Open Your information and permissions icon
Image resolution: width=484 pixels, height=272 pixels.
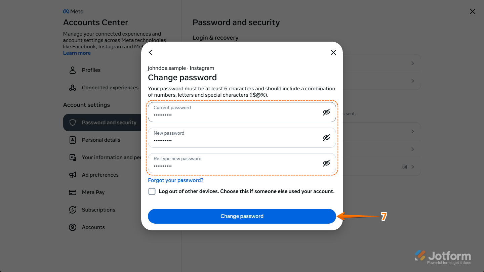click(72, 157)
